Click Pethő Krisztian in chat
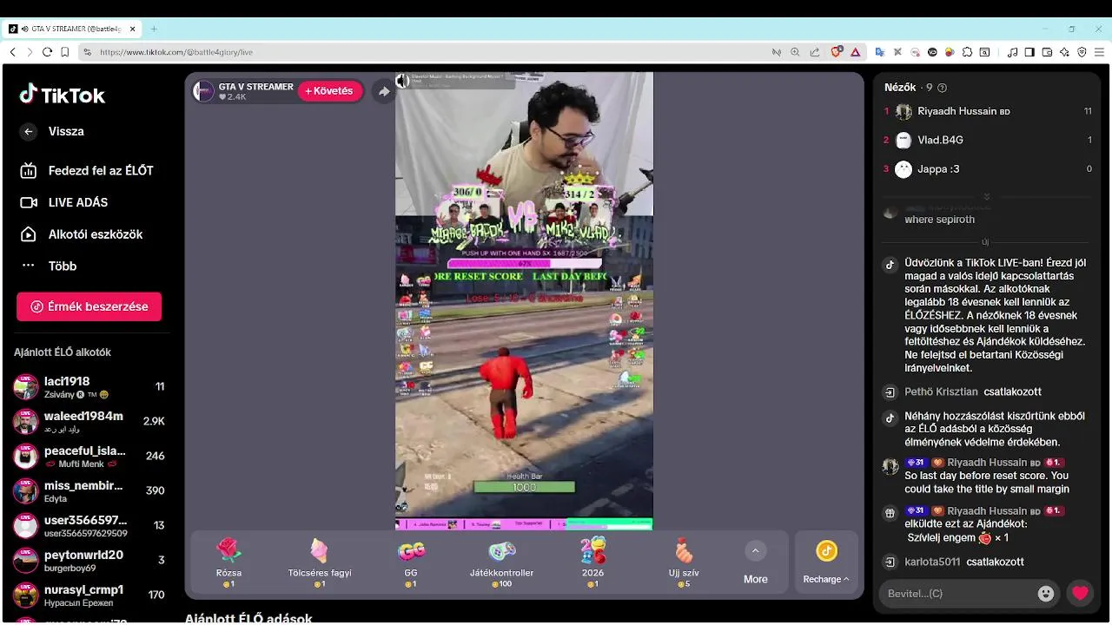Image resolution: width=1112 pixels, height=625 pixels. (941, 391)
